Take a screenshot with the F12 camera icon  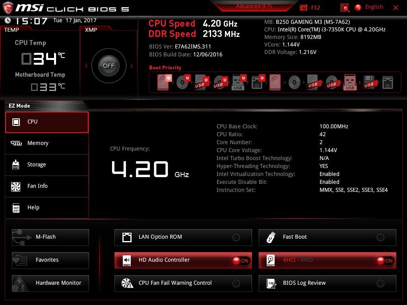coord(303,8)
